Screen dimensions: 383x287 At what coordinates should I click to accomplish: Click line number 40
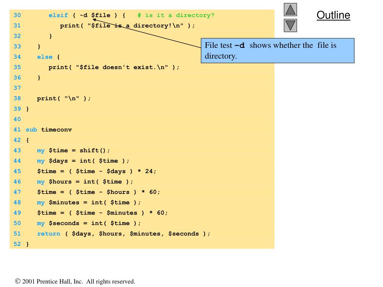pos(17,119)
